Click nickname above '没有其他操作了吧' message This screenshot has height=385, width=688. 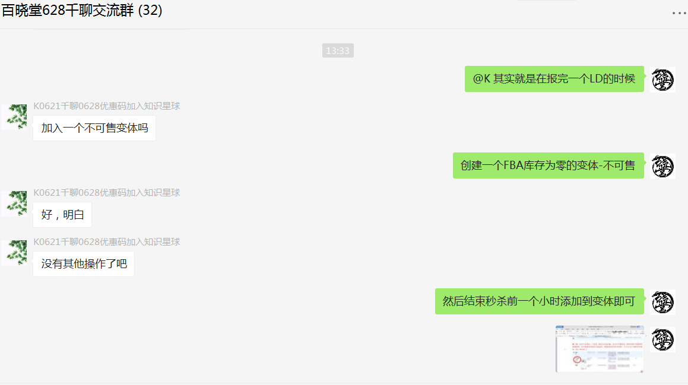(x=107, y=242)
